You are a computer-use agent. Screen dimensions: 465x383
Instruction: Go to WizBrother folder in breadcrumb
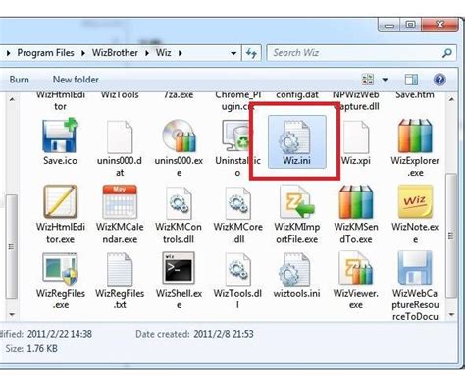[x=115, y=53]
